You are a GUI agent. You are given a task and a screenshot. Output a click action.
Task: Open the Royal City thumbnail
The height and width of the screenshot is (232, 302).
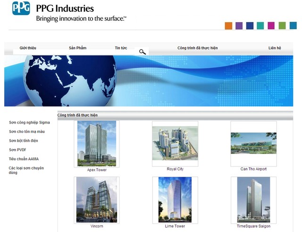point(175,144)
